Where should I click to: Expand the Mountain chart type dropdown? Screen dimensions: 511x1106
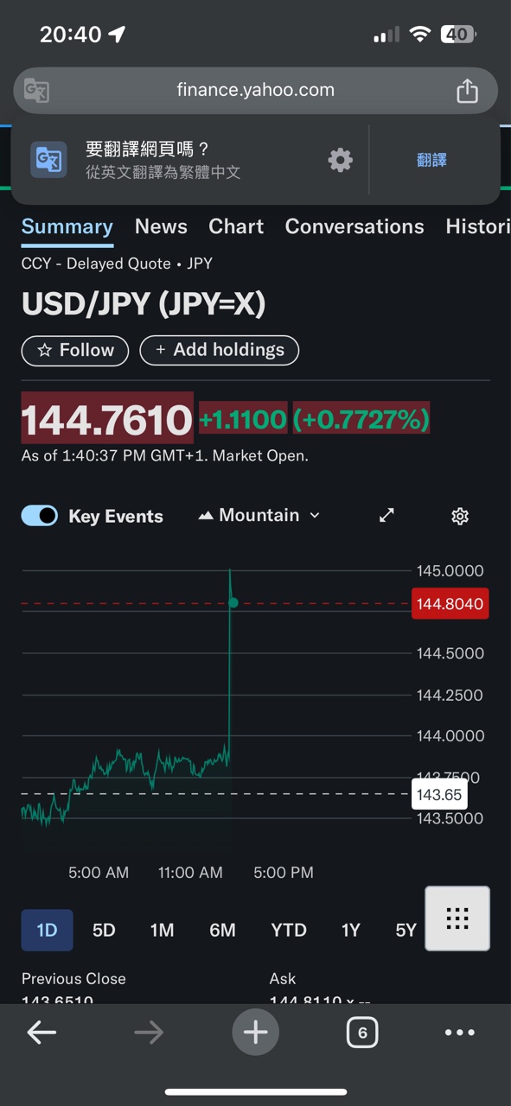[x=259, y=516]
